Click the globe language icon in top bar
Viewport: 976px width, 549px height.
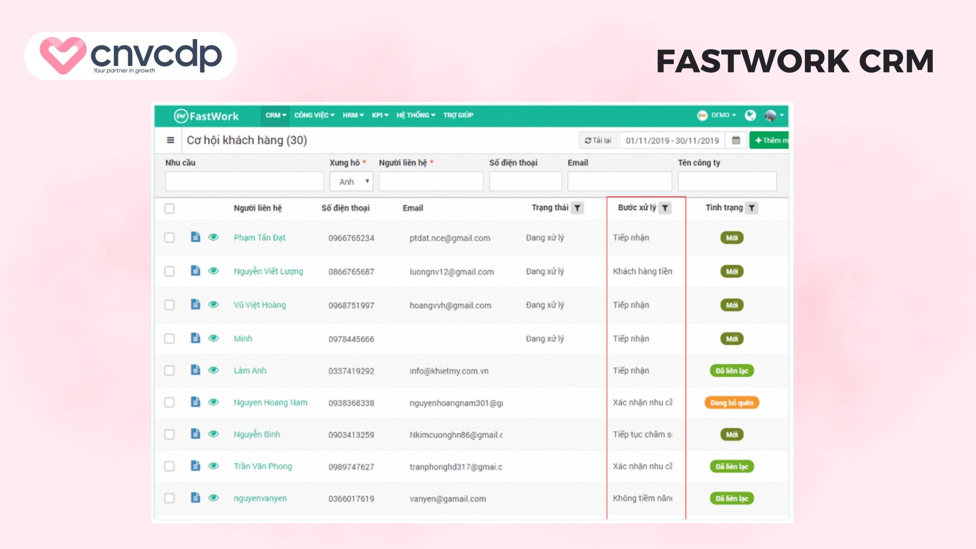[751, 115]
